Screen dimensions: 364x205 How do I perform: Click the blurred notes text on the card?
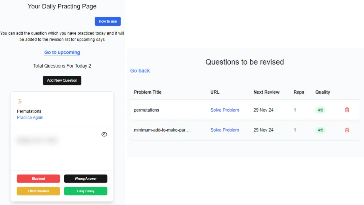click(x=37, y=140)
